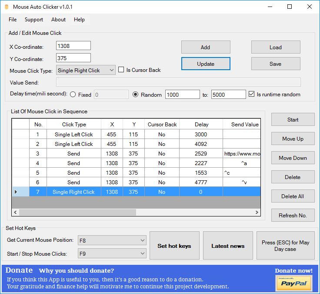Click the Click Type column header
This screenshot has width=320, height=294.
[x=74, y=124]
